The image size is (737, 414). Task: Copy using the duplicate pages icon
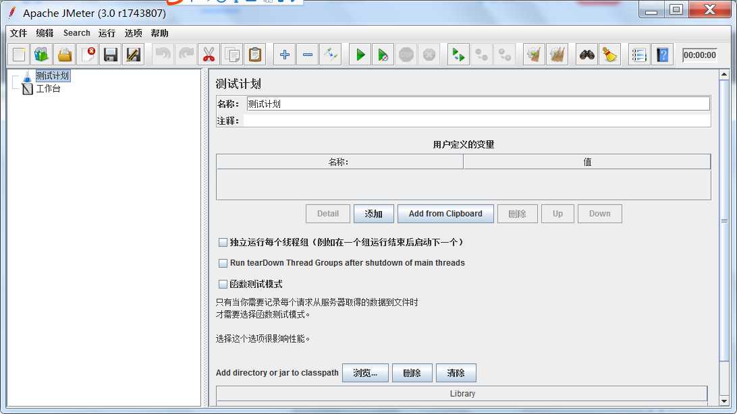231,55
